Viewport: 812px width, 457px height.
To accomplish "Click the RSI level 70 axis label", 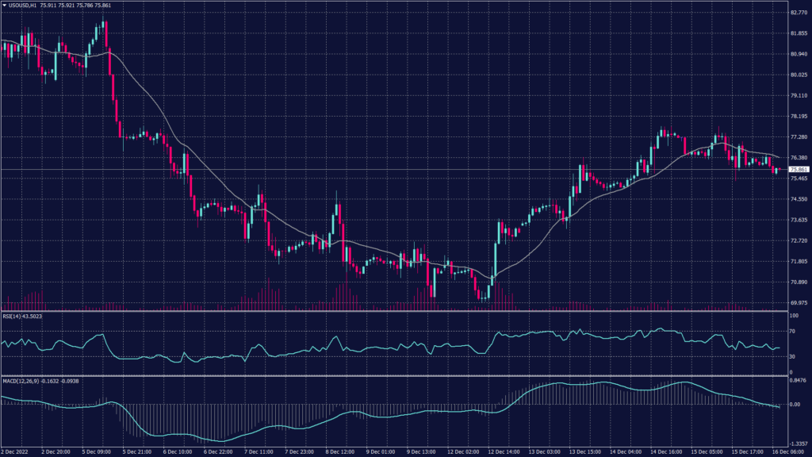I will (791, 332).
